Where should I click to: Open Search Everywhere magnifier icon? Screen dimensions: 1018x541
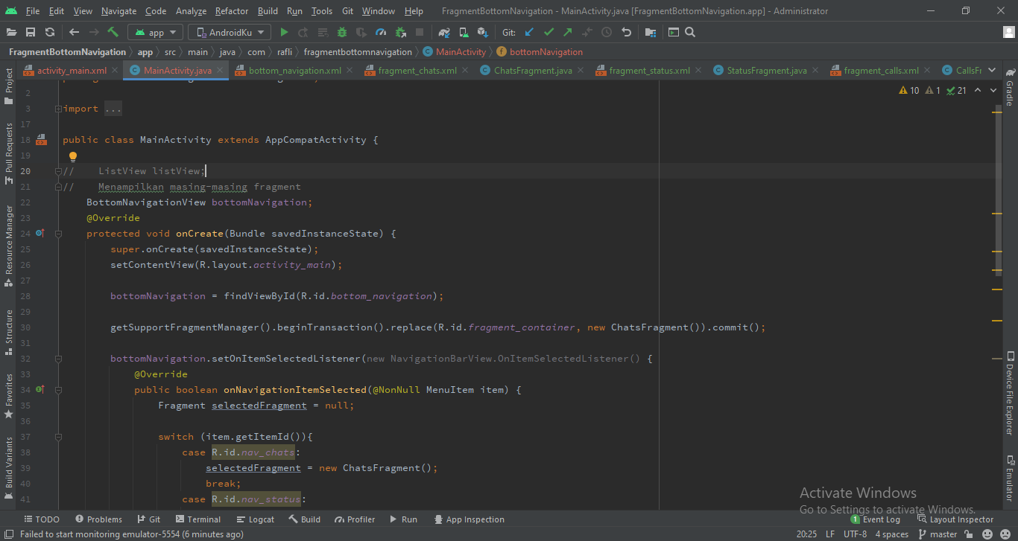click(690, 32)
